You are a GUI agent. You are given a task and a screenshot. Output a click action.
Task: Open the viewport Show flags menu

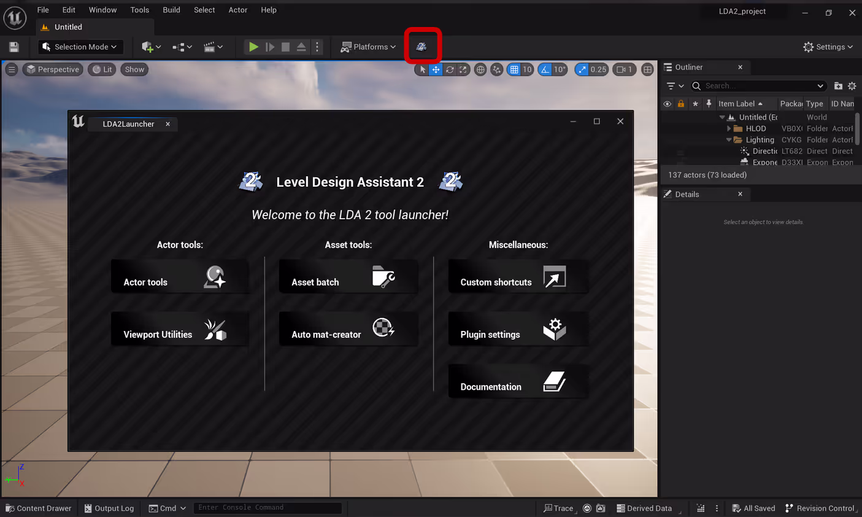pyautogui.click(x=134, y=69)
